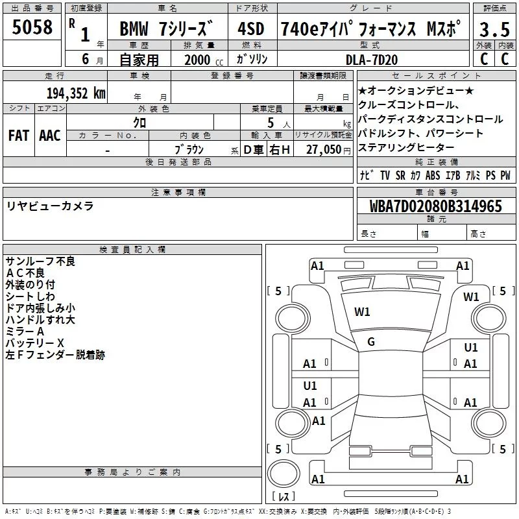Click the W1 mark on the front fender
The image size is (519, 519).
tap(471, 296)
